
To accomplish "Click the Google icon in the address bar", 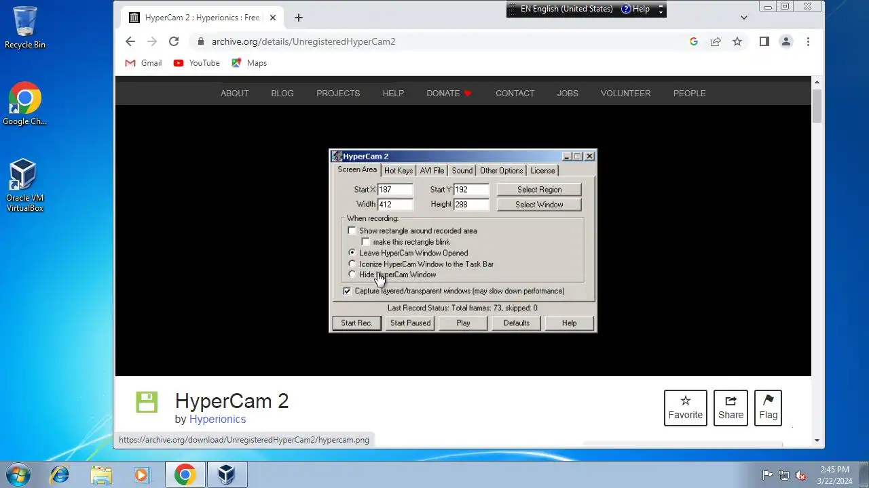I will 693,41.
